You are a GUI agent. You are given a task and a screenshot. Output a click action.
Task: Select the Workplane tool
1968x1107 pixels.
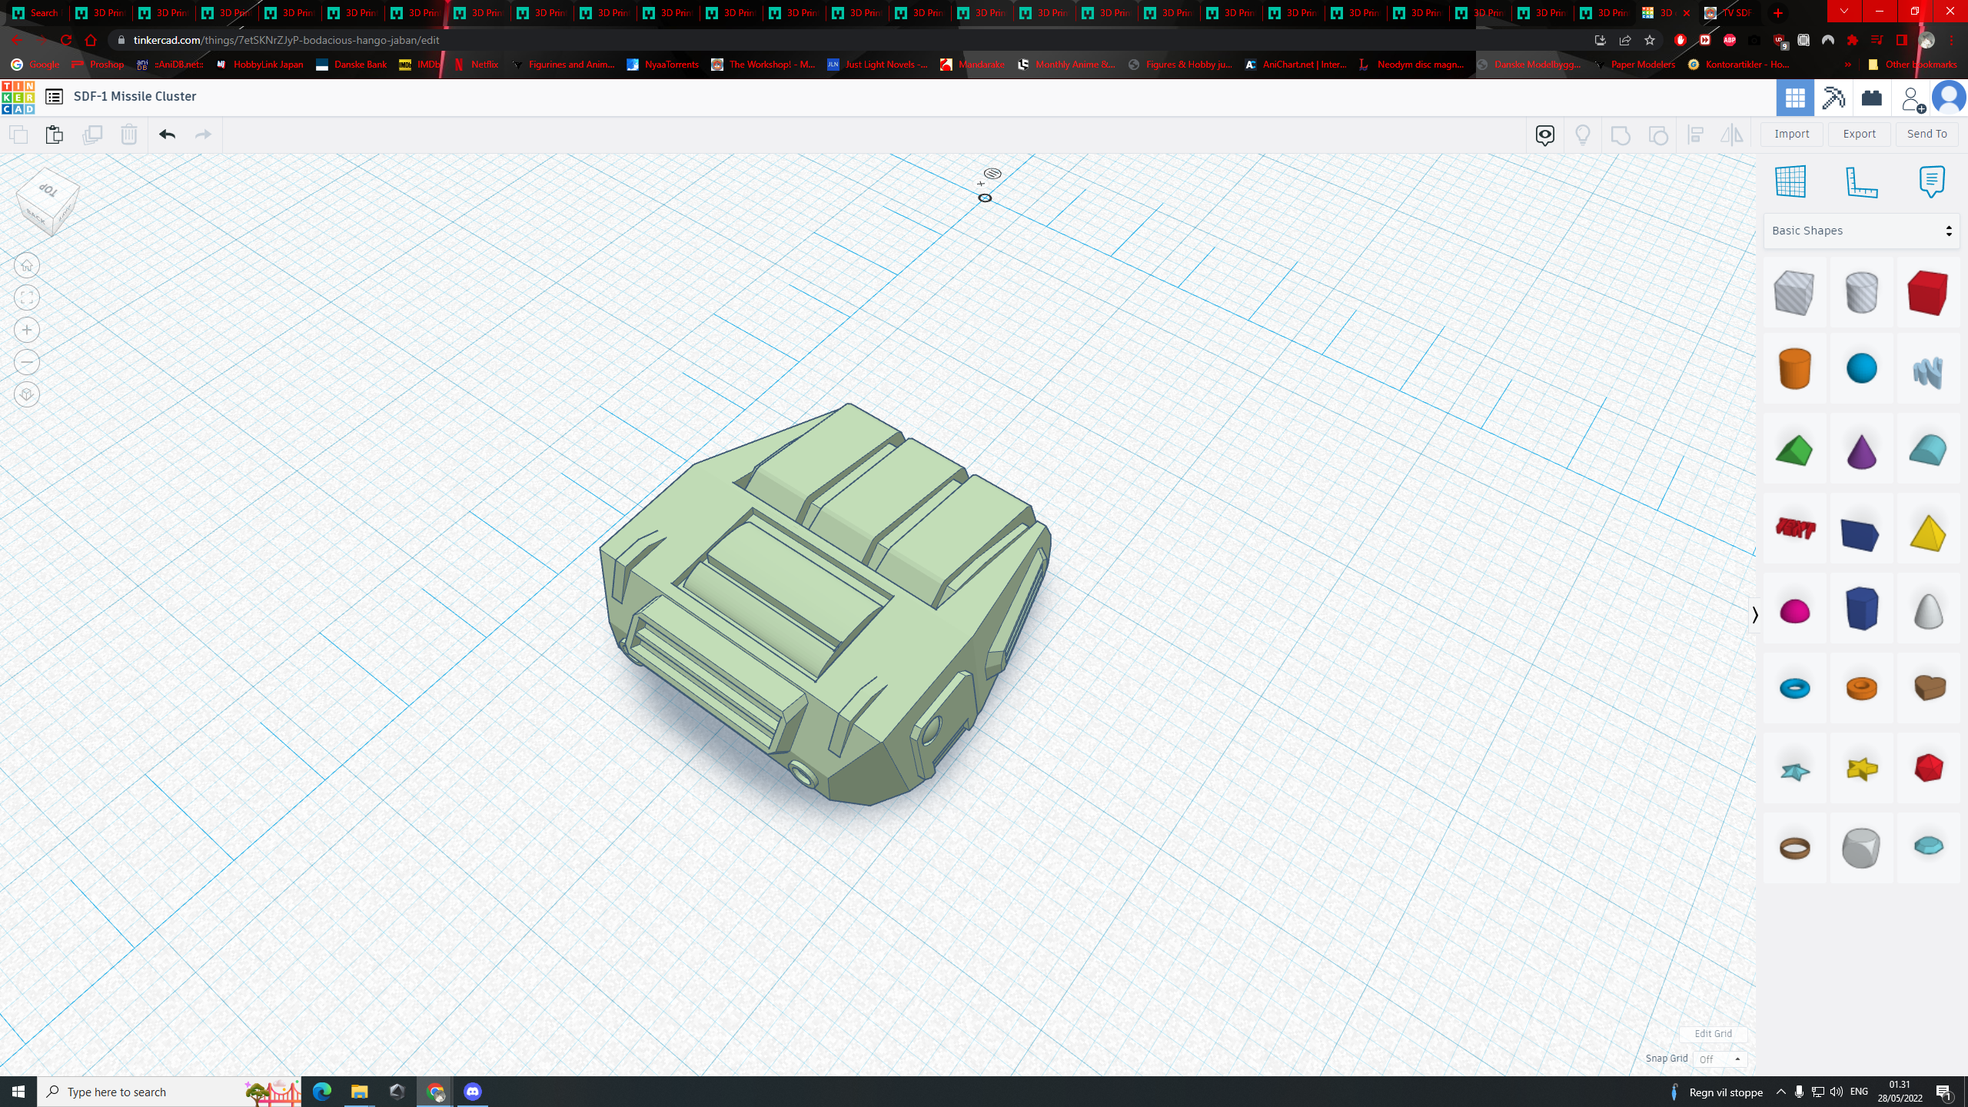[1790, 181]
